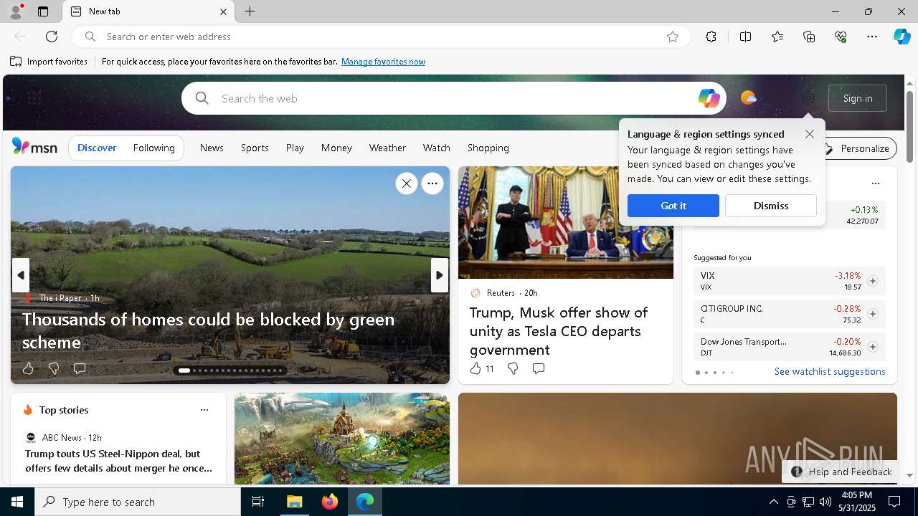Open Task View on taskbar
This screenshot has height=516, width=918.
tap(258, 502)
